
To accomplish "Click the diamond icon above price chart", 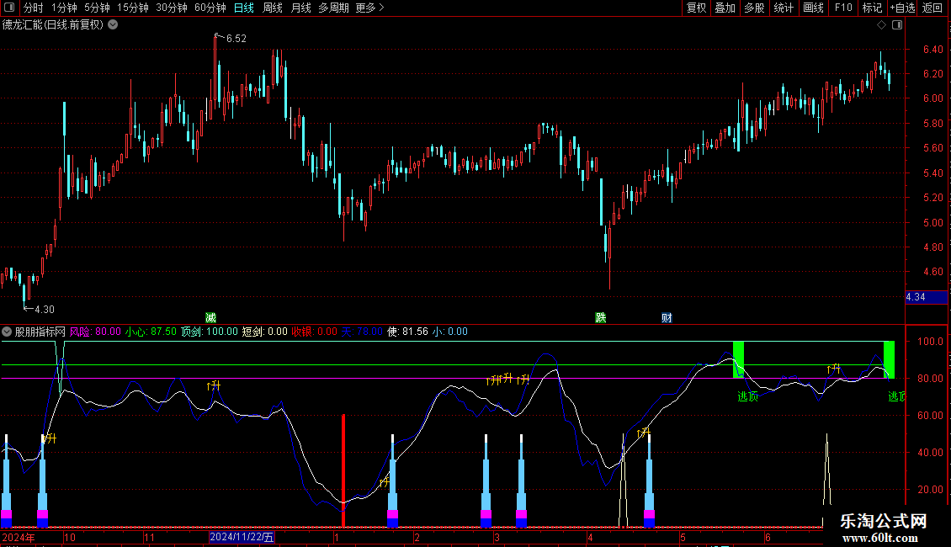I will tap(882, 25).
